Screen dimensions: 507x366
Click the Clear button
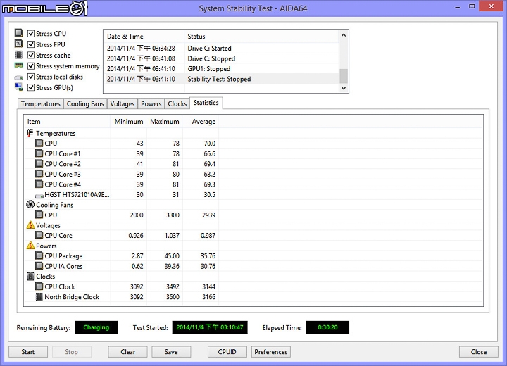pyautogui.click(x=127, y=352)
